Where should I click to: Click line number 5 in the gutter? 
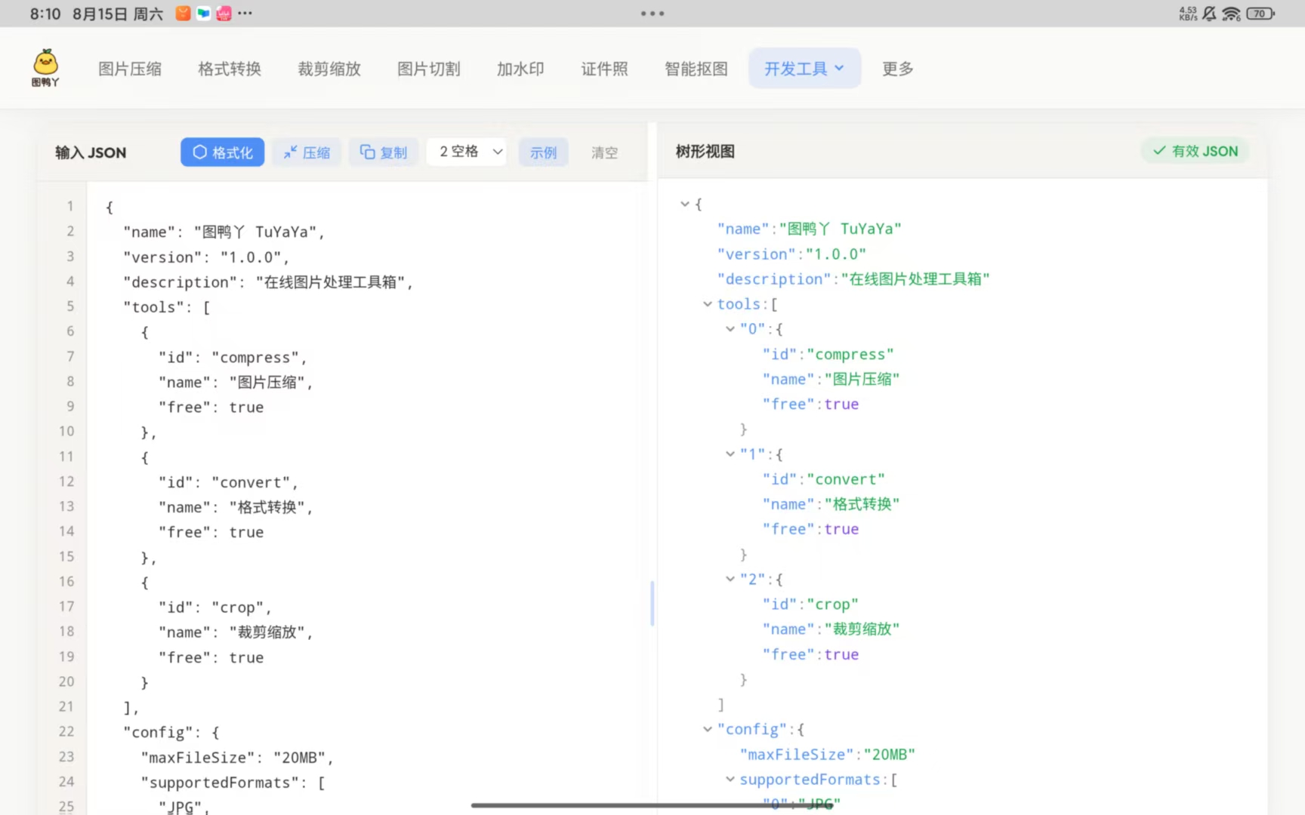point(70,306)
